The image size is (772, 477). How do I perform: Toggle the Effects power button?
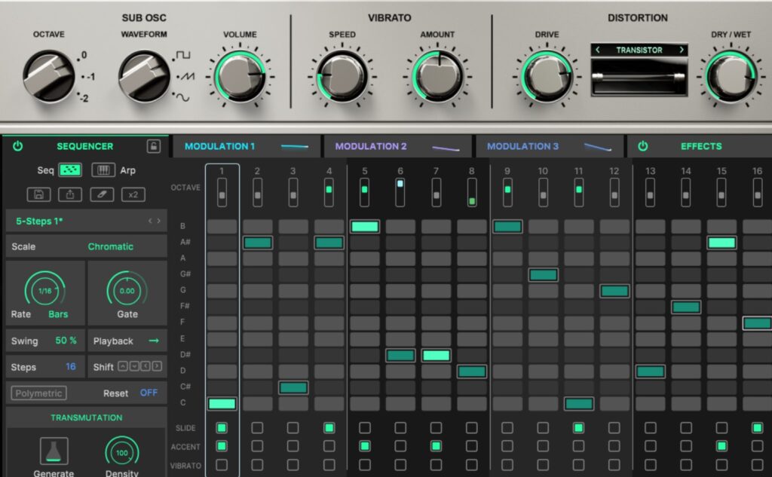[x=642, y=146]
